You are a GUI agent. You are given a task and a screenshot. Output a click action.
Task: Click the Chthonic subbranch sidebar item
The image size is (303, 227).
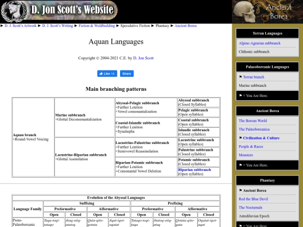pos(254,52)
